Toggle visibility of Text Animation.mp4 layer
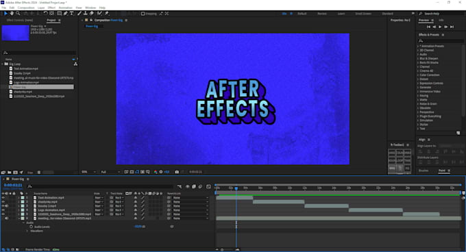The height and width of the screenshot is (252, 466). 3,198
